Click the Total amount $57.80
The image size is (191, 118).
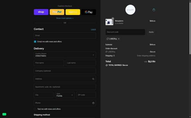coord(152,62)
